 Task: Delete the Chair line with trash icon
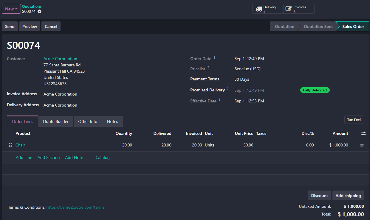[x=362, y=146]
